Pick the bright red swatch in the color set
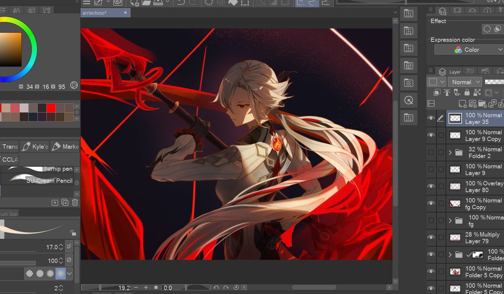This screenshot has height=294, width=504. point(51,108)
